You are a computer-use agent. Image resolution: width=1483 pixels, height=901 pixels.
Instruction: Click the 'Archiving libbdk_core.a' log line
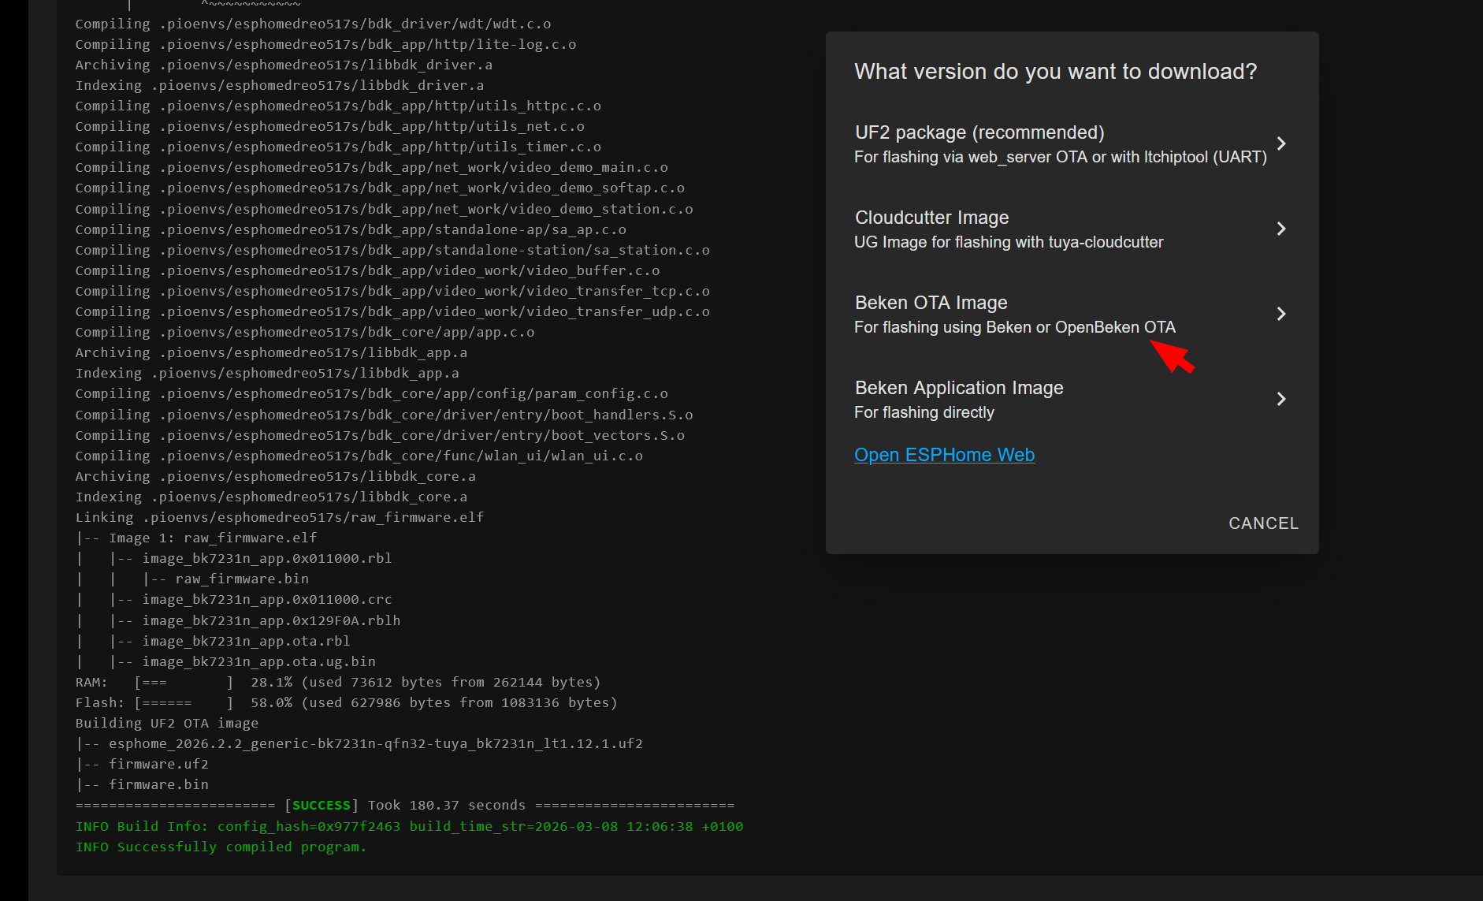pyautogui.click(x=276, y=476)
